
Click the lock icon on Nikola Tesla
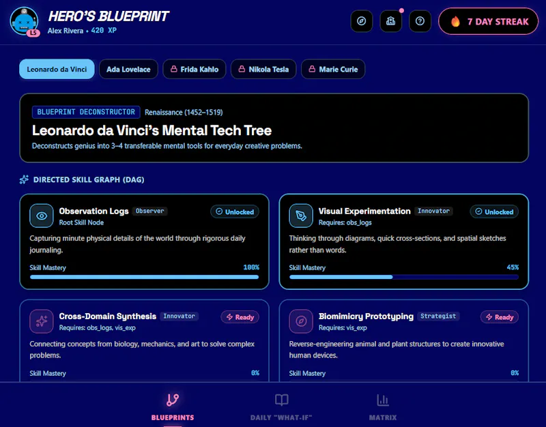click(x=242, y=69)
